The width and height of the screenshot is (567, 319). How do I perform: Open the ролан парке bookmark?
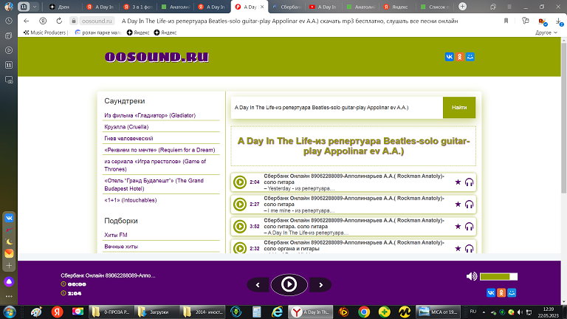(x=98, y=32)
